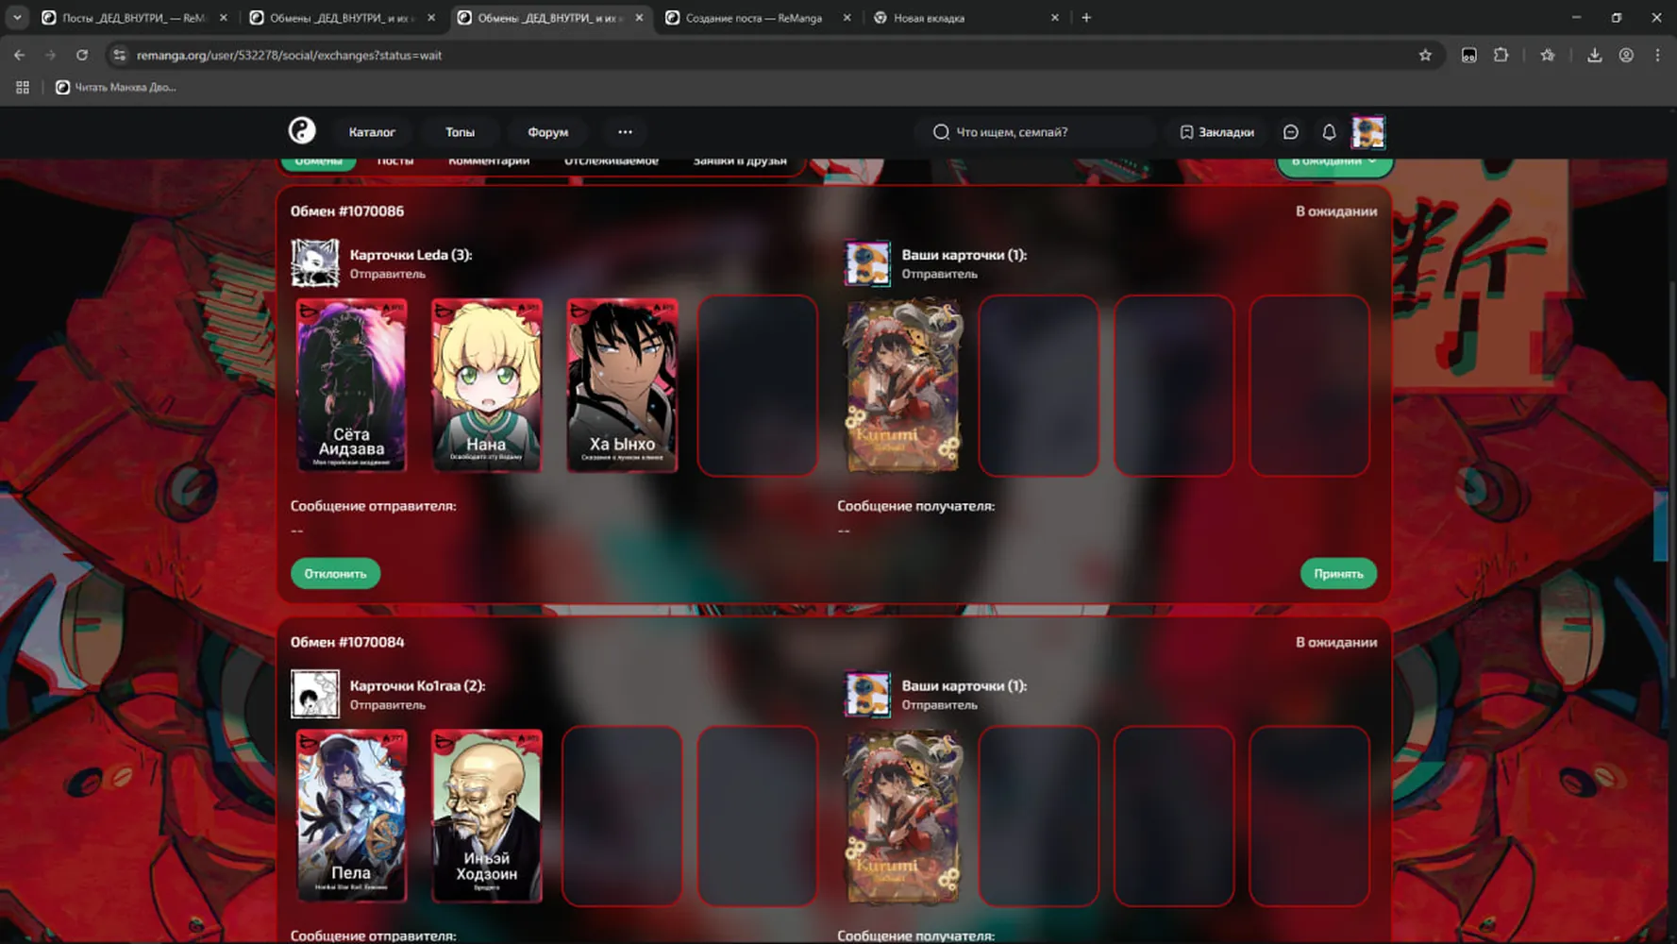The height and width of the screenshot is (944, 1677).
Task: Open the Каталог menu item
Action: 372,132
